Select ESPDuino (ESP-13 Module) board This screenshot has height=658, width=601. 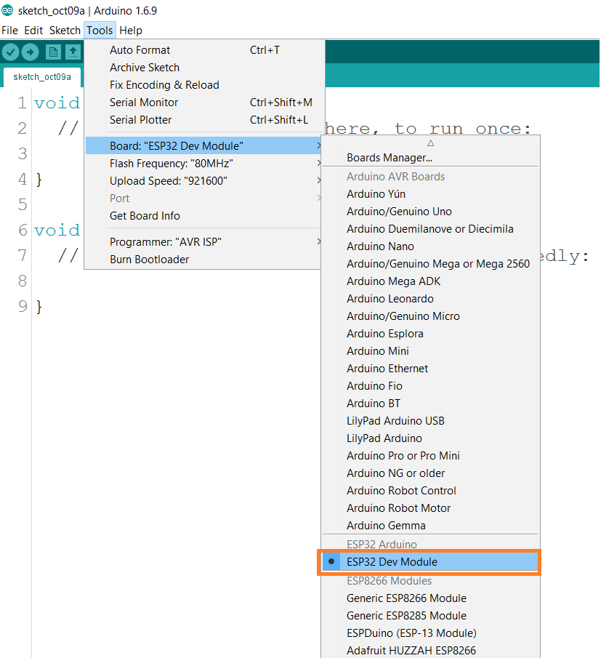click(431, 633)
